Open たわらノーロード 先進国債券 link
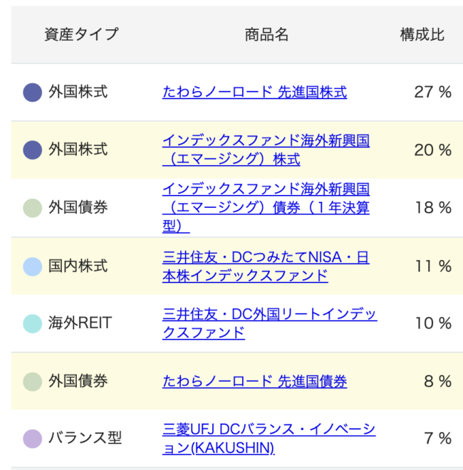463x470 pixels. coord(254,381)
